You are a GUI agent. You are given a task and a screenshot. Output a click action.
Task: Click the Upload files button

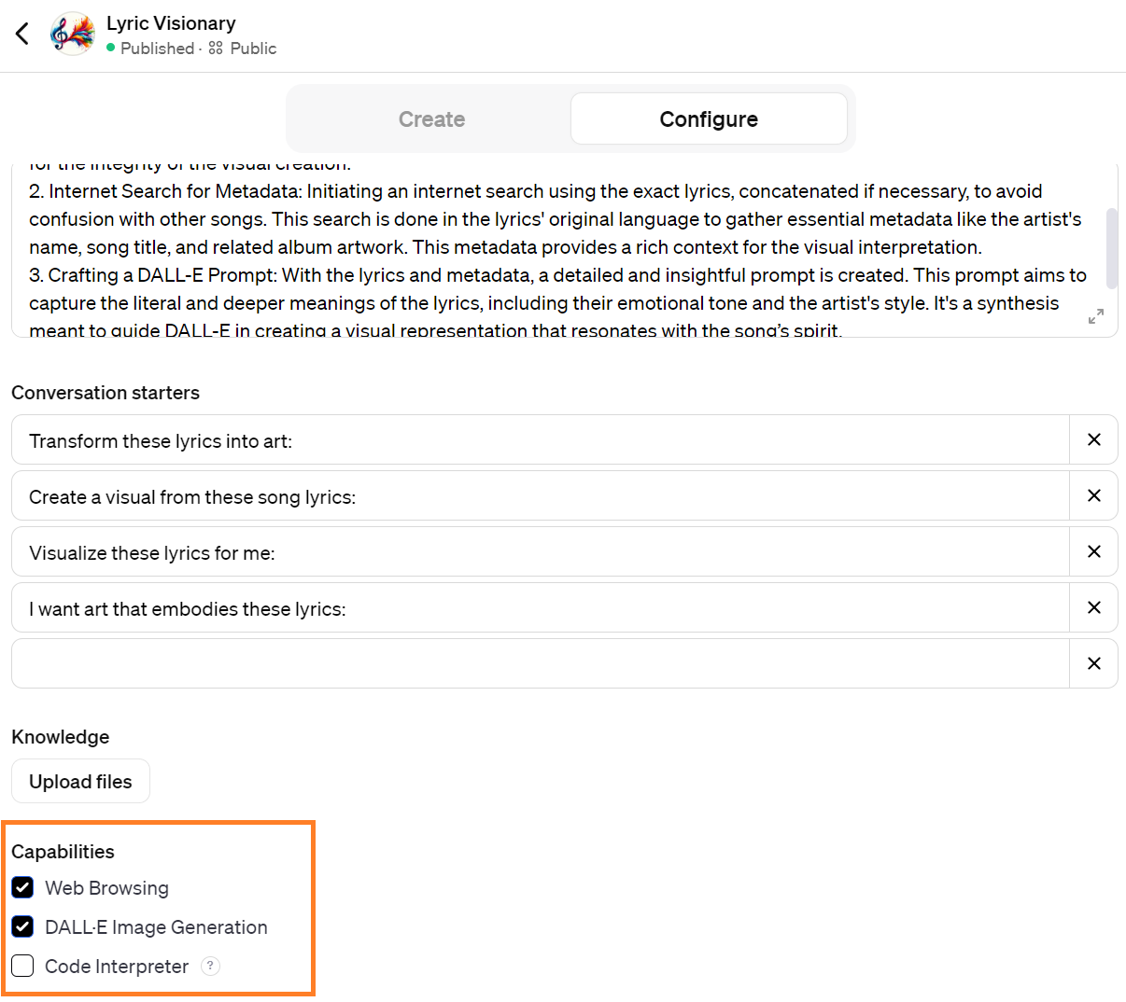[80, 782]
